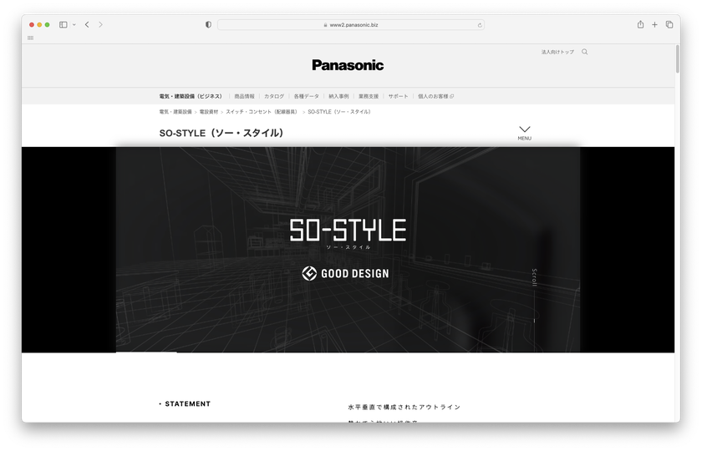Expand the MENU chevron
The width and height of the screenshot is (702, 451).
point(525,133)
